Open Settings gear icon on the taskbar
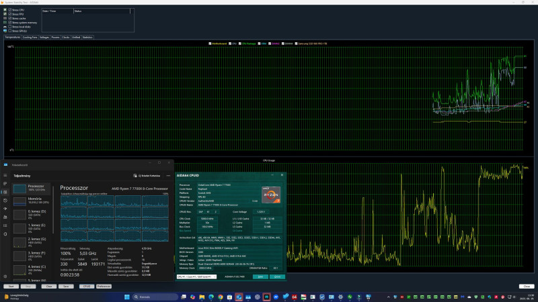 340,297
